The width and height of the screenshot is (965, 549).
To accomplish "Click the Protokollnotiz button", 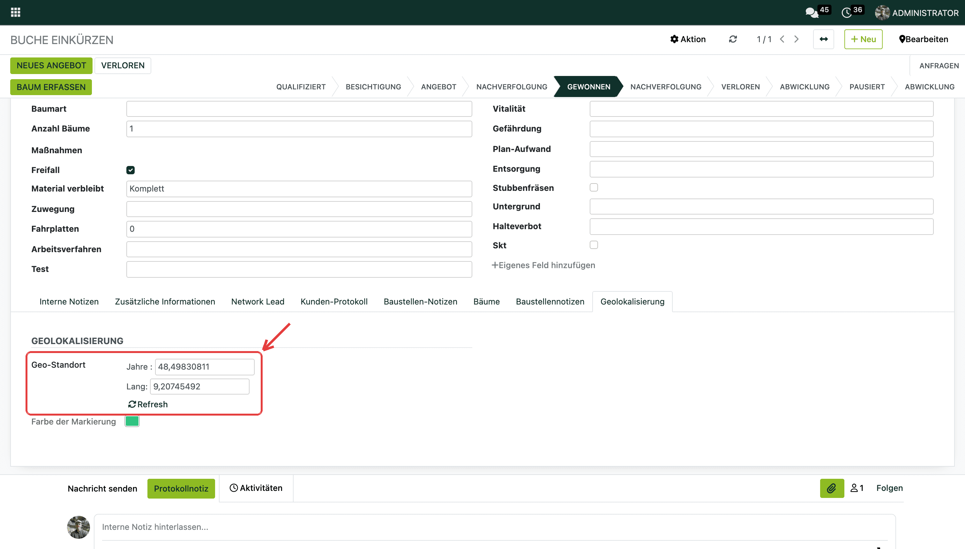I will [181, 489].
